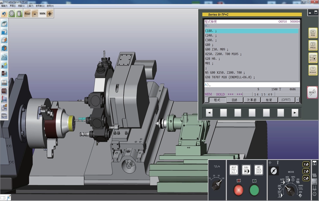
Task: Open the 檔案(F) file menu
Action: click(x=4, y=6)
